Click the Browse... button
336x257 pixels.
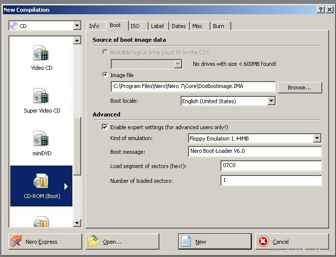coord(300,87)
